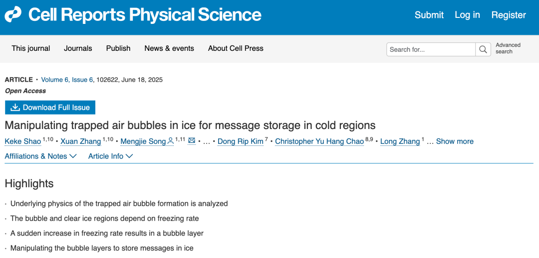This screenshot has width=539, height=258.
Task: Open the This journal menu
Action: click(31, 48)
